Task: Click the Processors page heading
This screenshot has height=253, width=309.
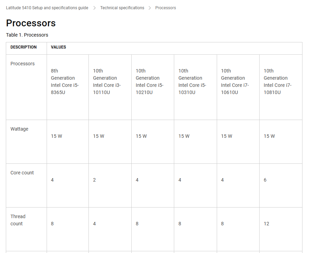Action: pyautogui.click(x=31, y=23)
